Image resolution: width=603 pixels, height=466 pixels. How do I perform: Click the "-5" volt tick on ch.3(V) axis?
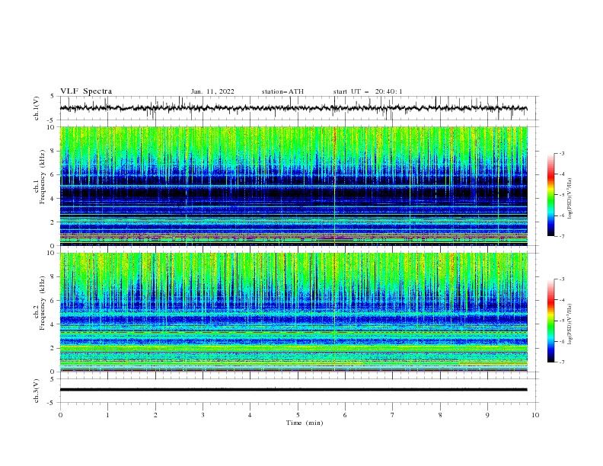(x=52, y=403)
